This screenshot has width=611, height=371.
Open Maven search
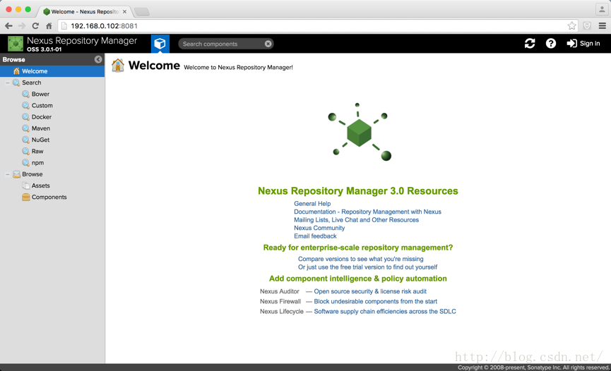pos(40,128)
